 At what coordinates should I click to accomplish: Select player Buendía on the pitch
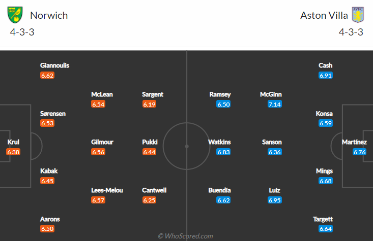point(219,190)
